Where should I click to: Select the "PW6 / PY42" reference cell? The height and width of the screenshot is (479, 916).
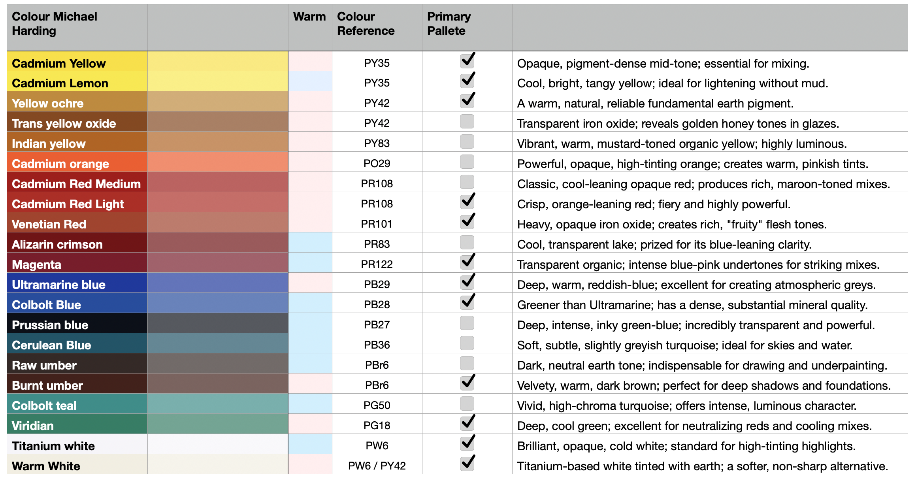pyautogui.click(x=377, y=464)
